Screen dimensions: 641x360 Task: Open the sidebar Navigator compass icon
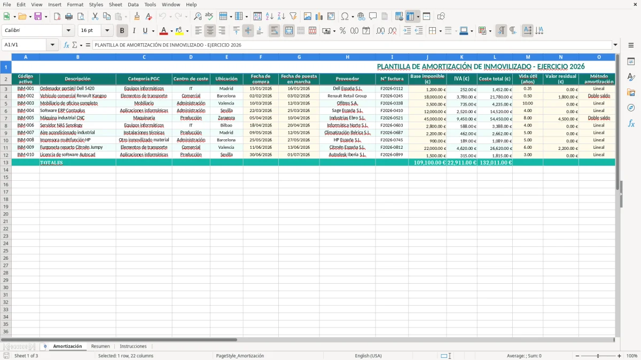[x=631, y=108]
